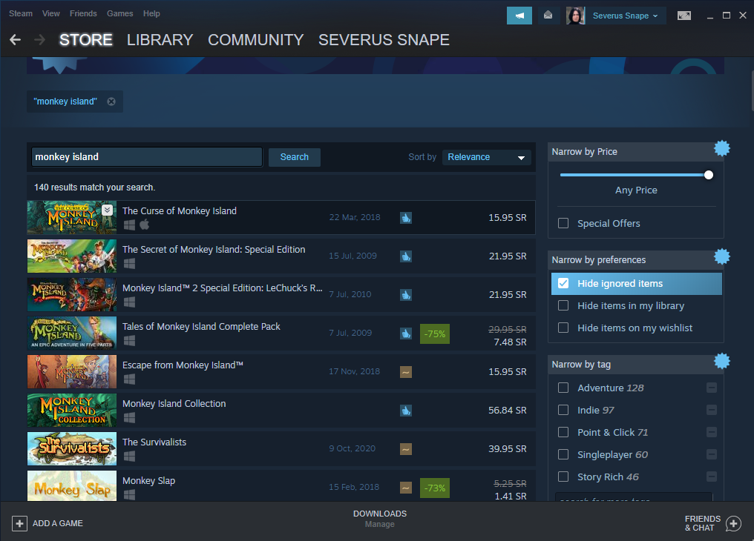Filter by the Adventure tag checkbox
Screen dimensions: 754x541
(563, 388)
